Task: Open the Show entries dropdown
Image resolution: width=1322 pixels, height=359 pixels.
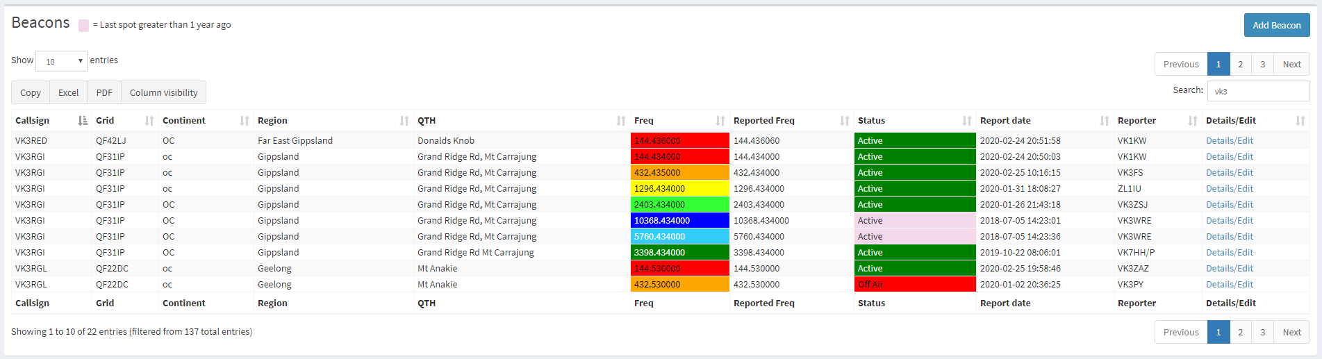Action: [x=61, y=61]
